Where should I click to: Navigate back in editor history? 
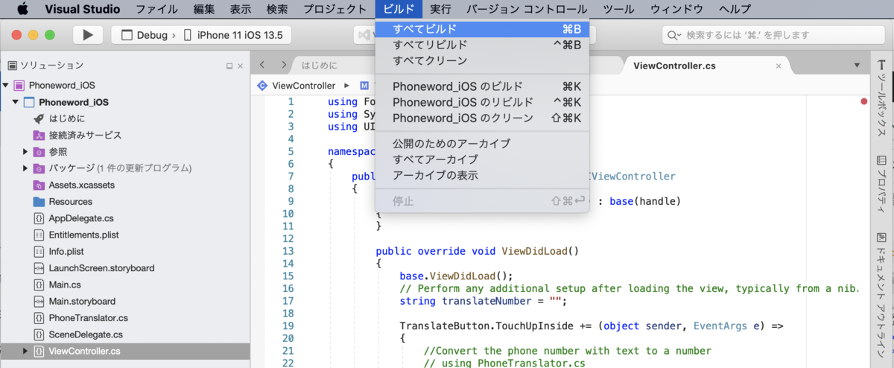click(263, 65)
